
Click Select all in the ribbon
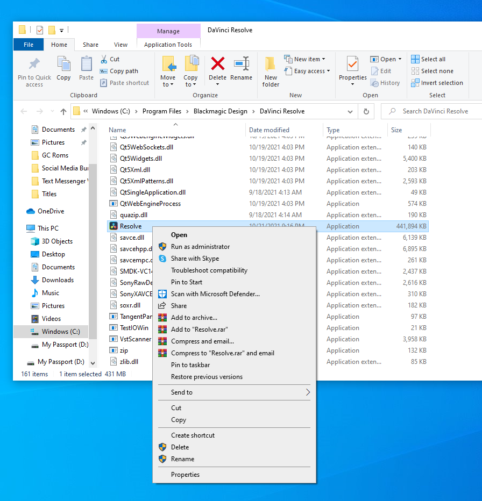click(428, 59)
